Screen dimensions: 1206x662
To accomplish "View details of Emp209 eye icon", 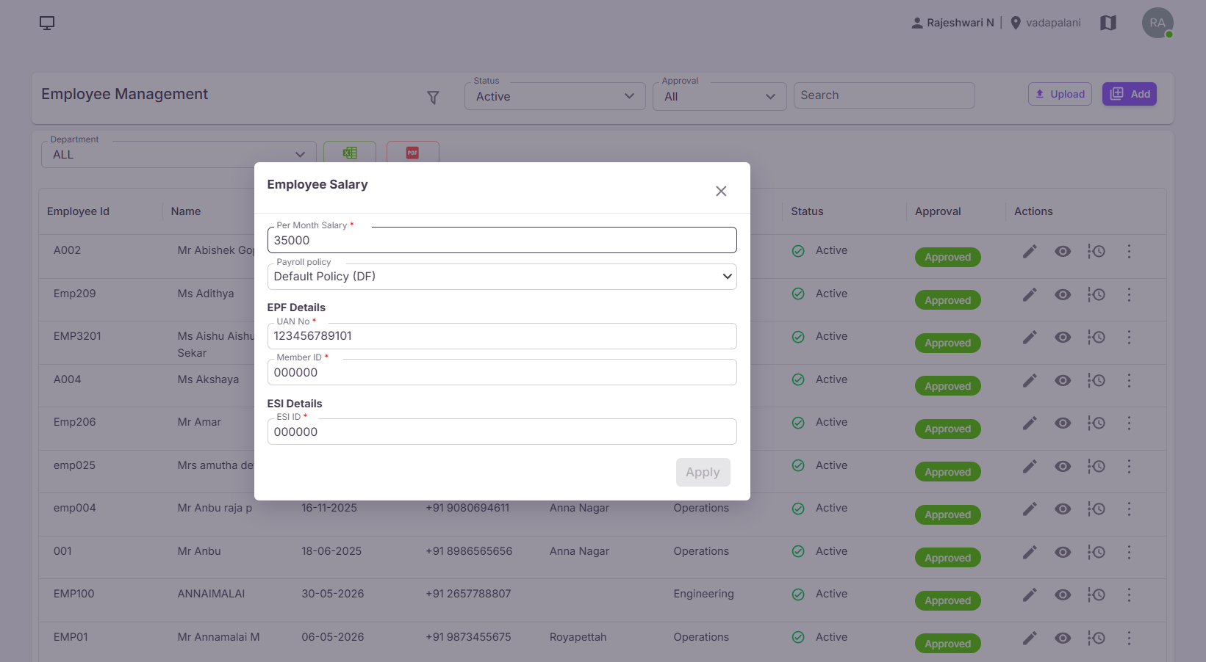I will [1063, 294].
